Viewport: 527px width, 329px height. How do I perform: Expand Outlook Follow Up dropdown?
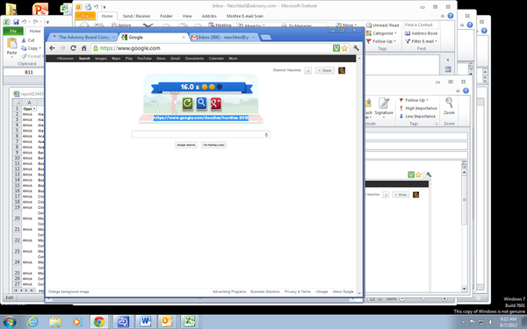click(x=394, y=41)
